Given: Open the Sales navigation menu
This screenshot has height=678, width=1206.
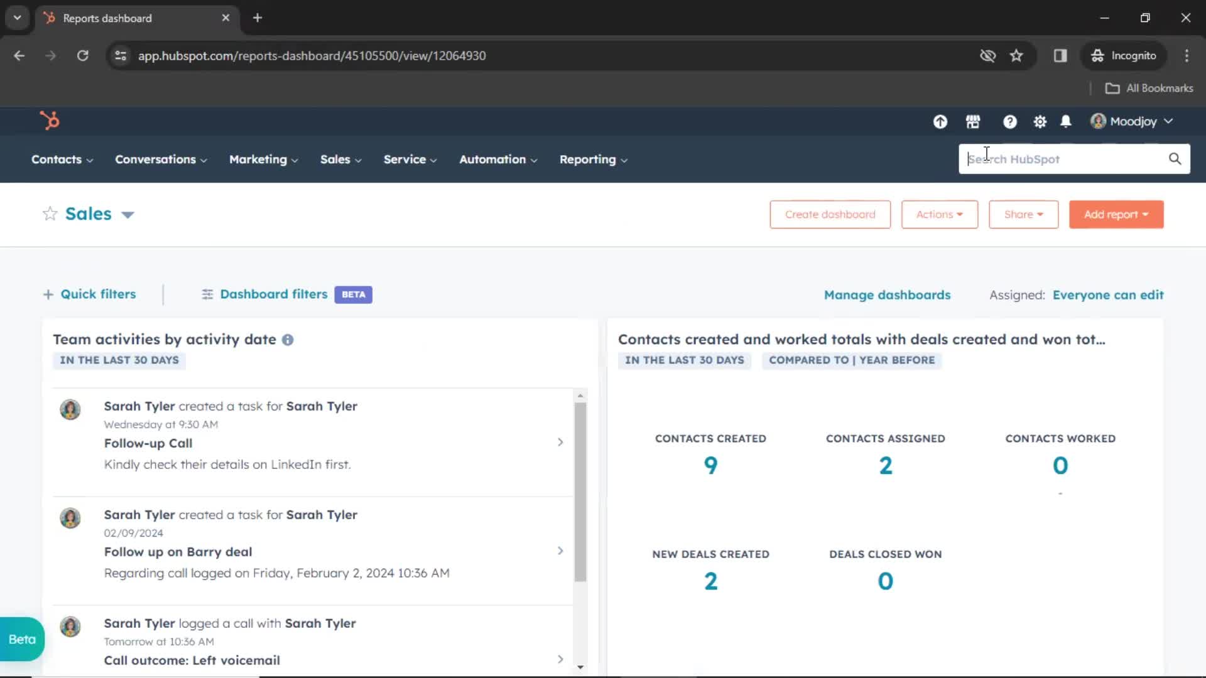Looking at the screenshot, I should coord(340,159).
